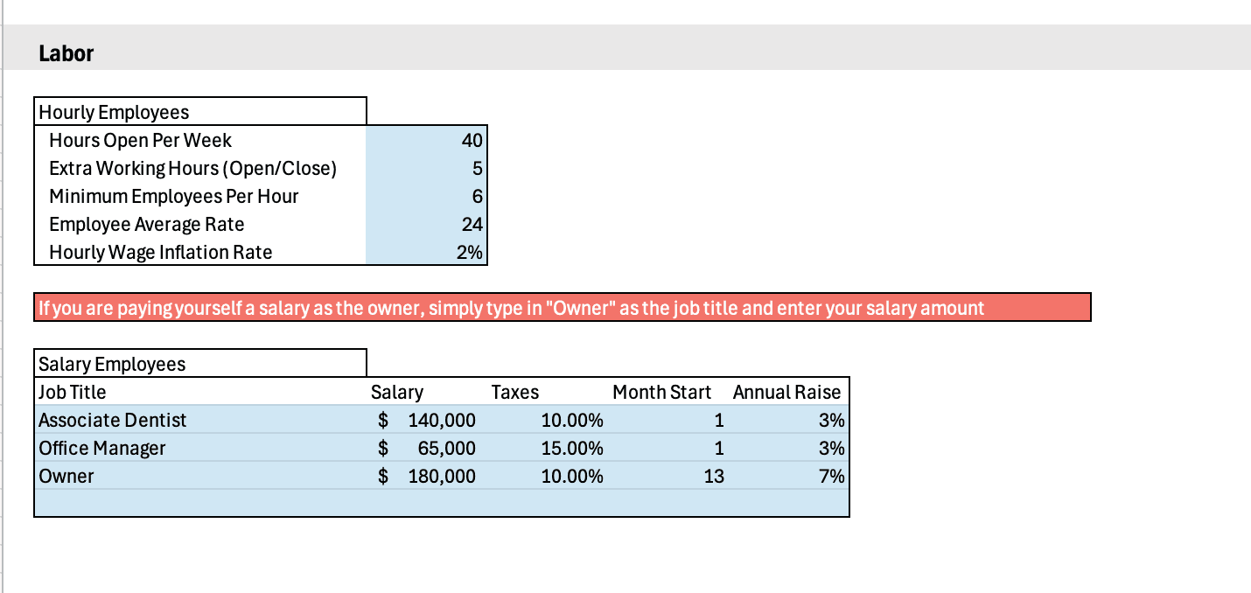Select the Hours Open Per Week value cell

(426, 140)
